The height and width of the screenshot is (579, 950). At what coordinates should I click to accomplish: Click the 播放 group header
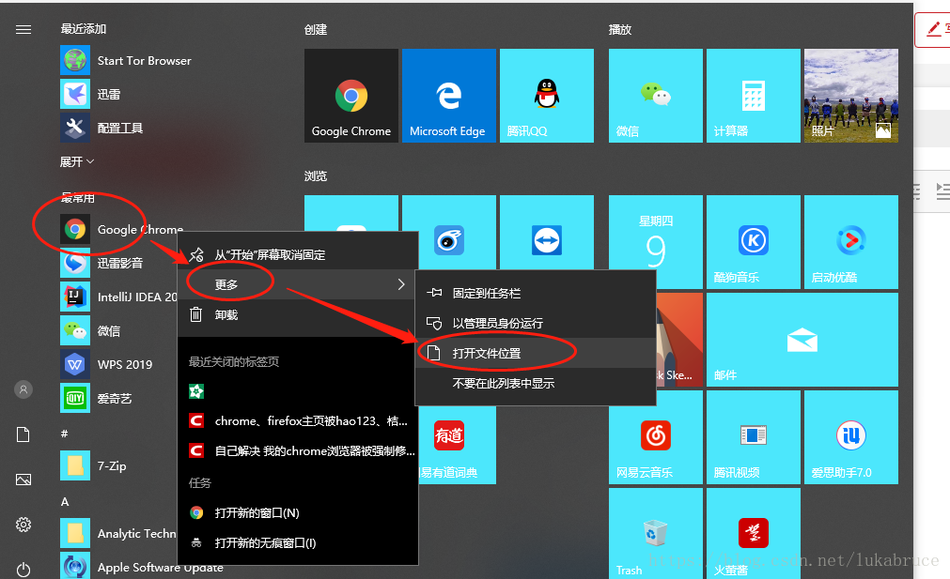[620, 30]
